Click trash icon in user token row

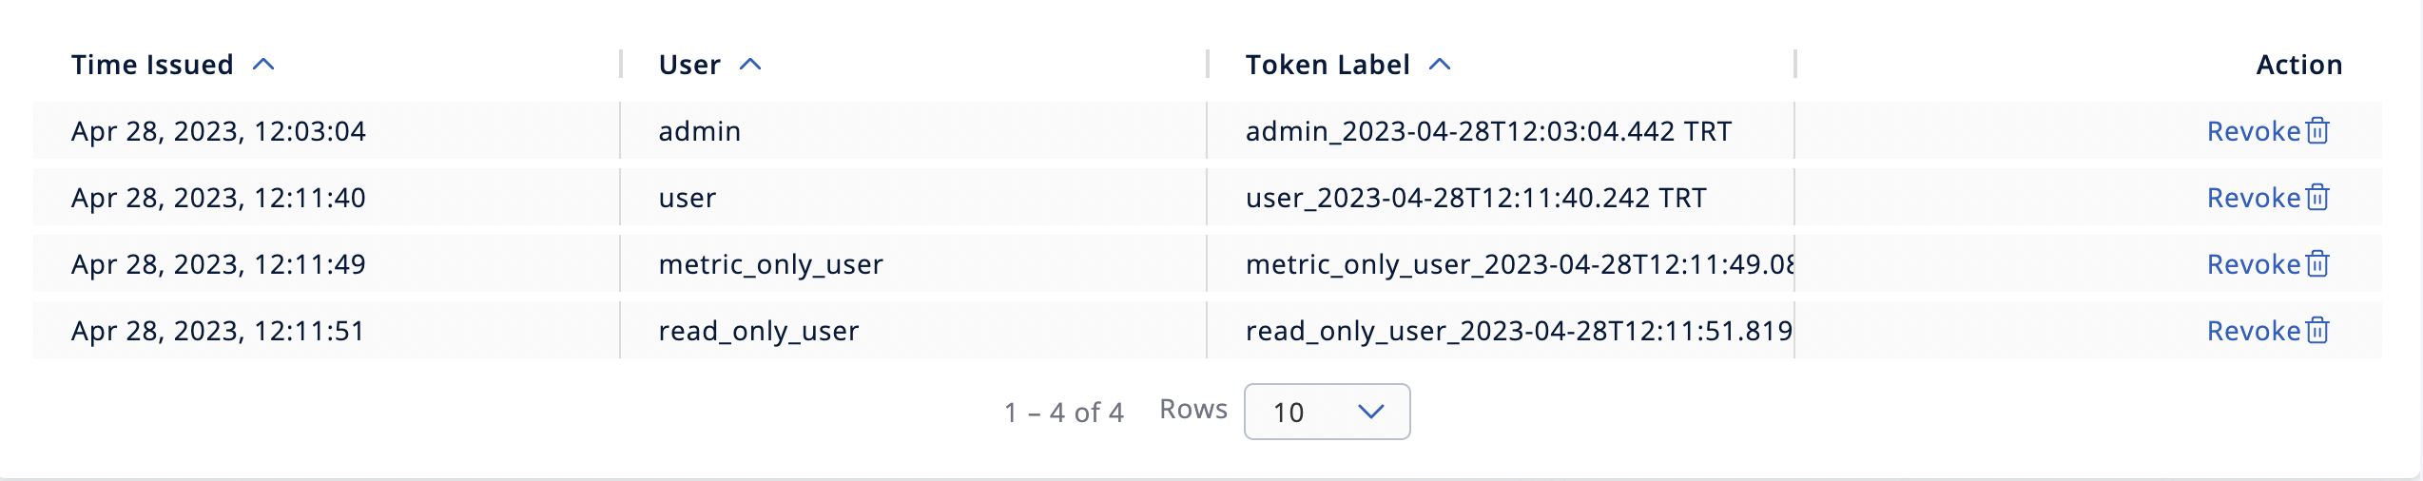coord(2317,197)
